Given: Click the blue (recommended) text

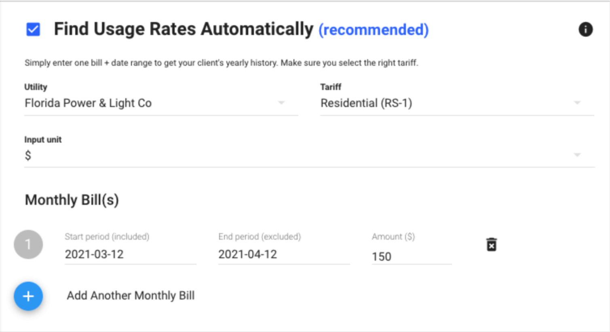Looking at the screenshot, I should pos(374,30).
